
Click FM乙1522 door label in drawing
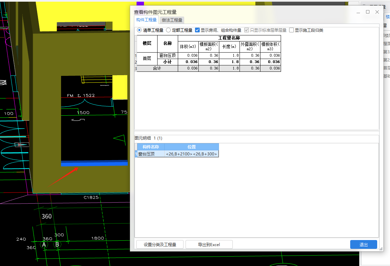(81, 95)
